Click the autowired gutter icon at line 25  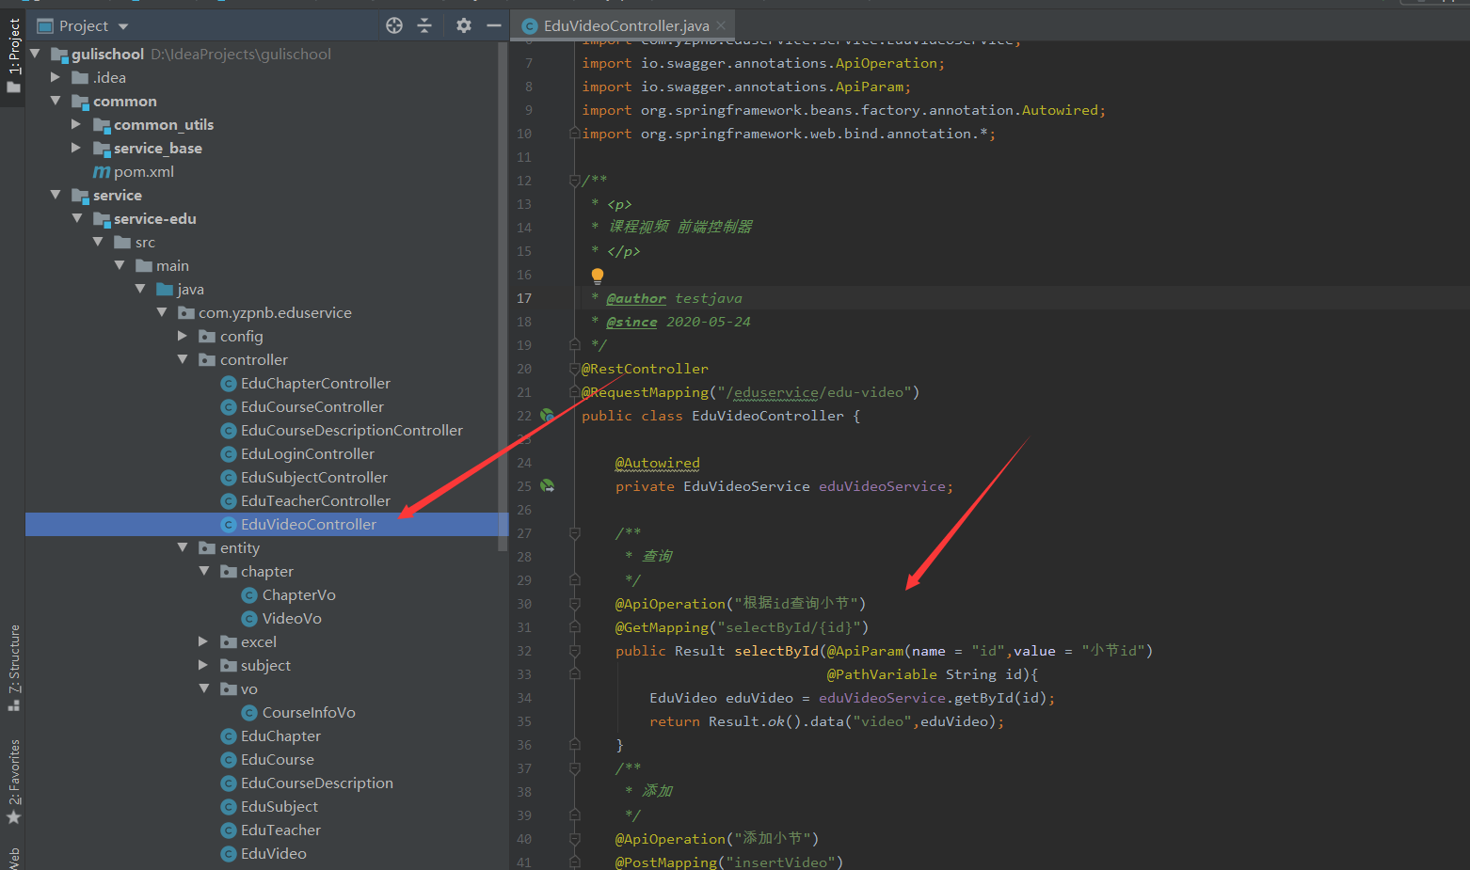point(547,486)
